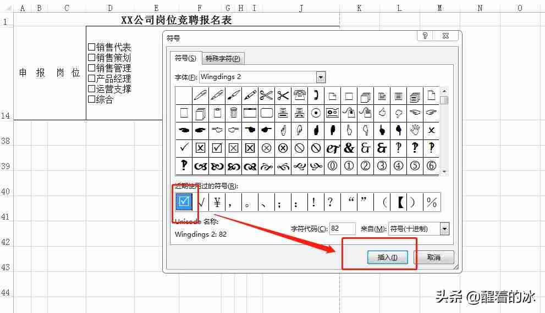Tick the 销售代表 checkbox
Image resolution: width=545 pixels, height=313 pixels.
pyautogui.click(x=92, y=47)
